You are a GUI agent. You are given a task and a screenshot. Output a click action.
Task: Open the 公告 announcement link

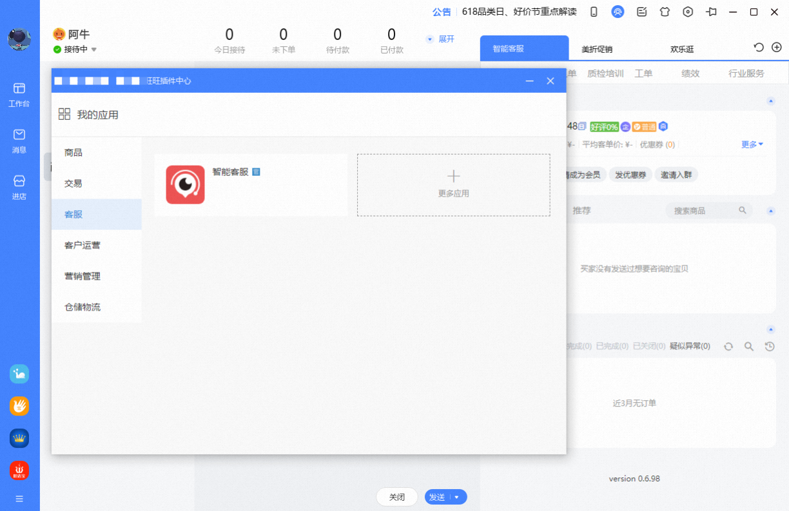point(442,12)
